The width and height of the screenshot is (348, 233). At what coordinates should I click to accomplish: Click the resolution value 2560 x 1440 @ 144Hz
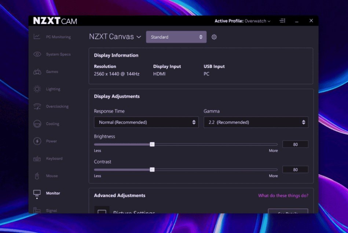(117, 74)
